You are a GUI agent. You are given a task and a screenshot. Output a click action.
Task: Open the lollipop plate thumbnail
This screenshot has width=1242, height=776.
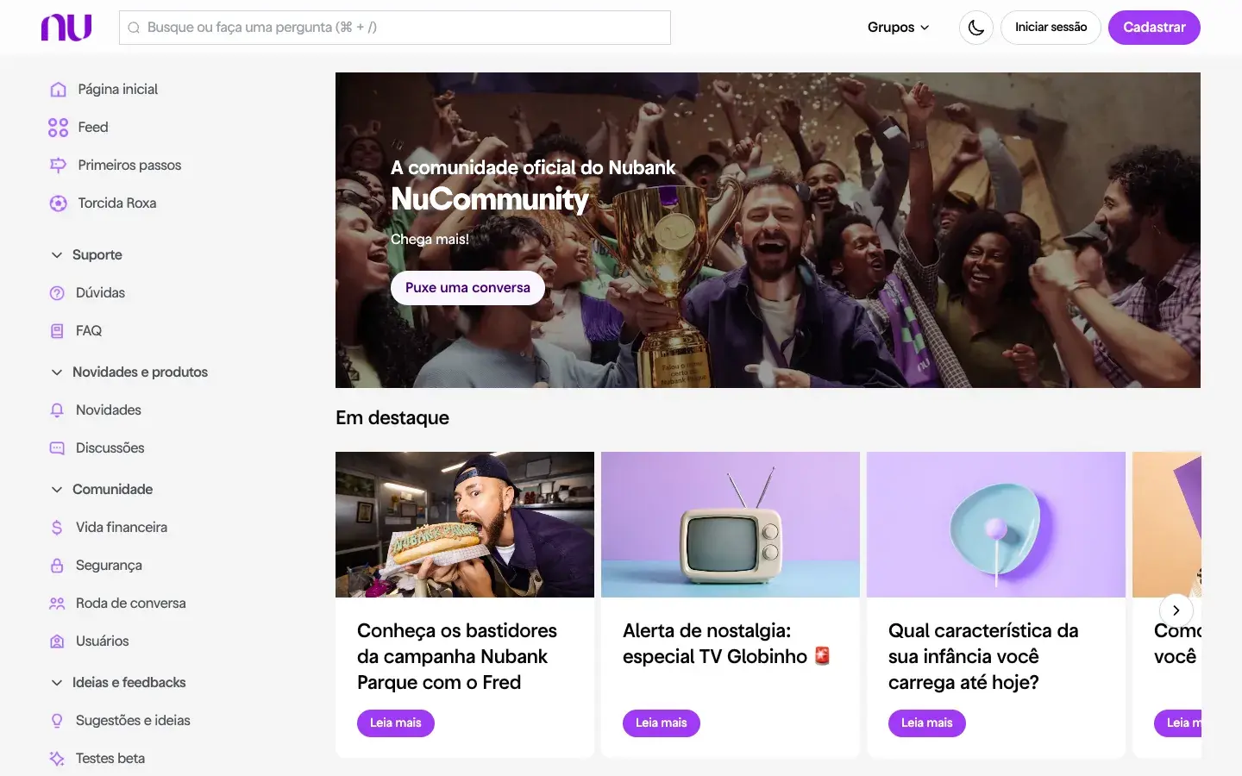tap(996, 524)
